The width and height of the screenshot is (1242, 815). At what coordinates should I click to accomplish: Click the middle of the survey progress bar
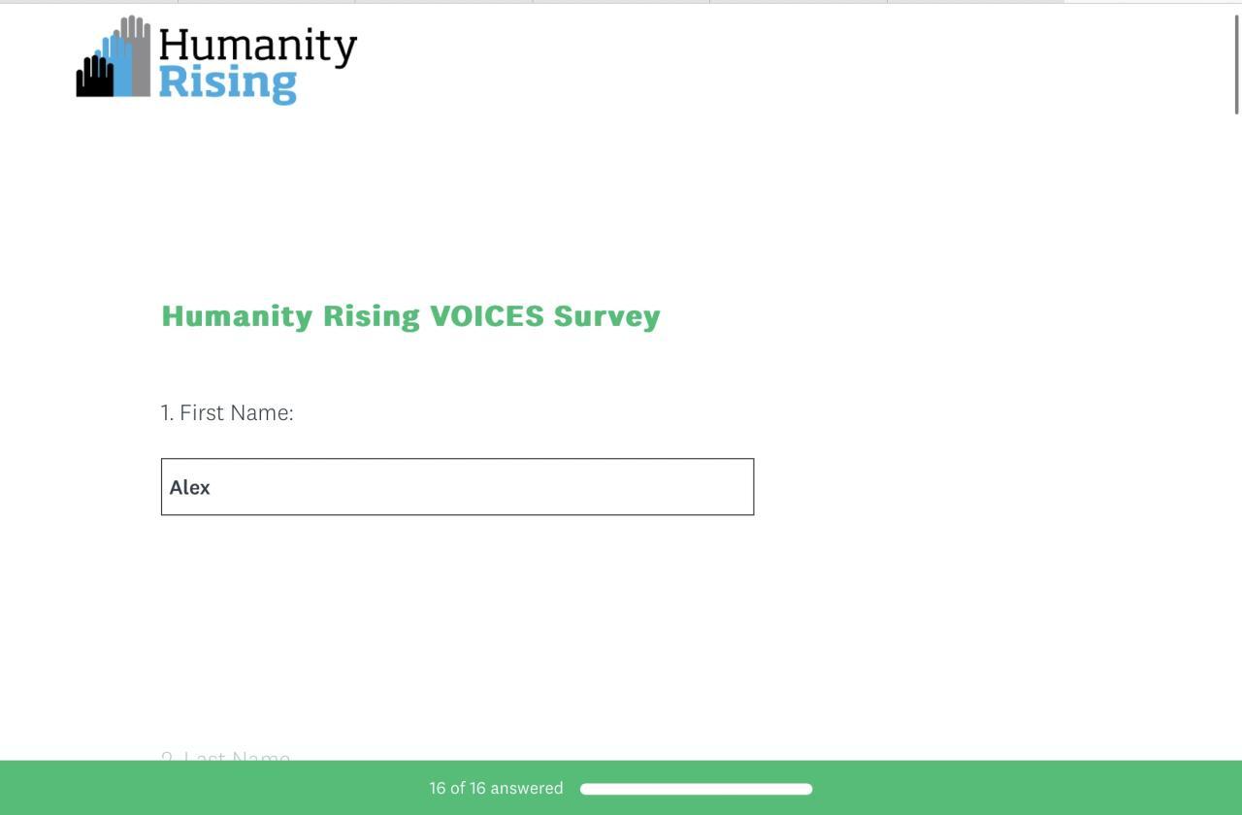click(696, 789)
